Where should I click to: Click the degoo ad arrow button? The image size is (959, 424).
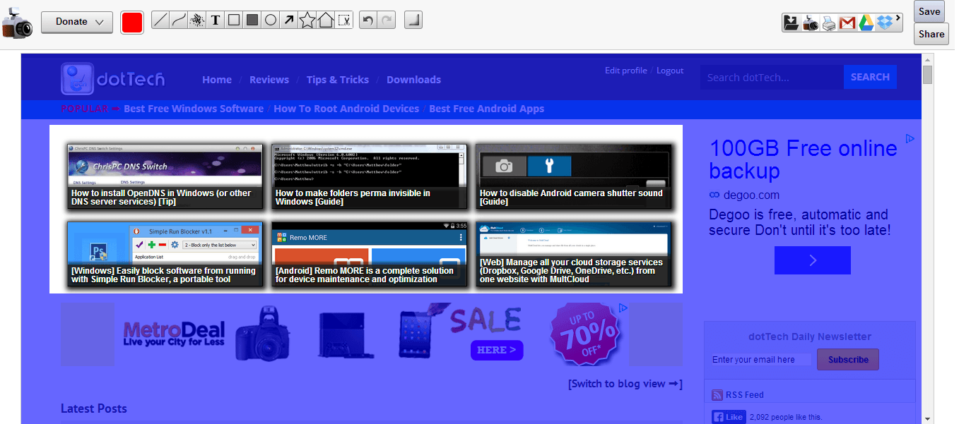tap(813, 260)
